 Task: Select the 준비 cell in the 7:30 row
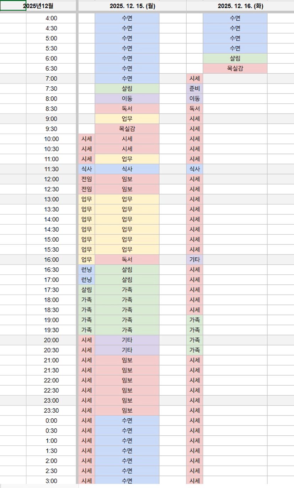point(194,89)
